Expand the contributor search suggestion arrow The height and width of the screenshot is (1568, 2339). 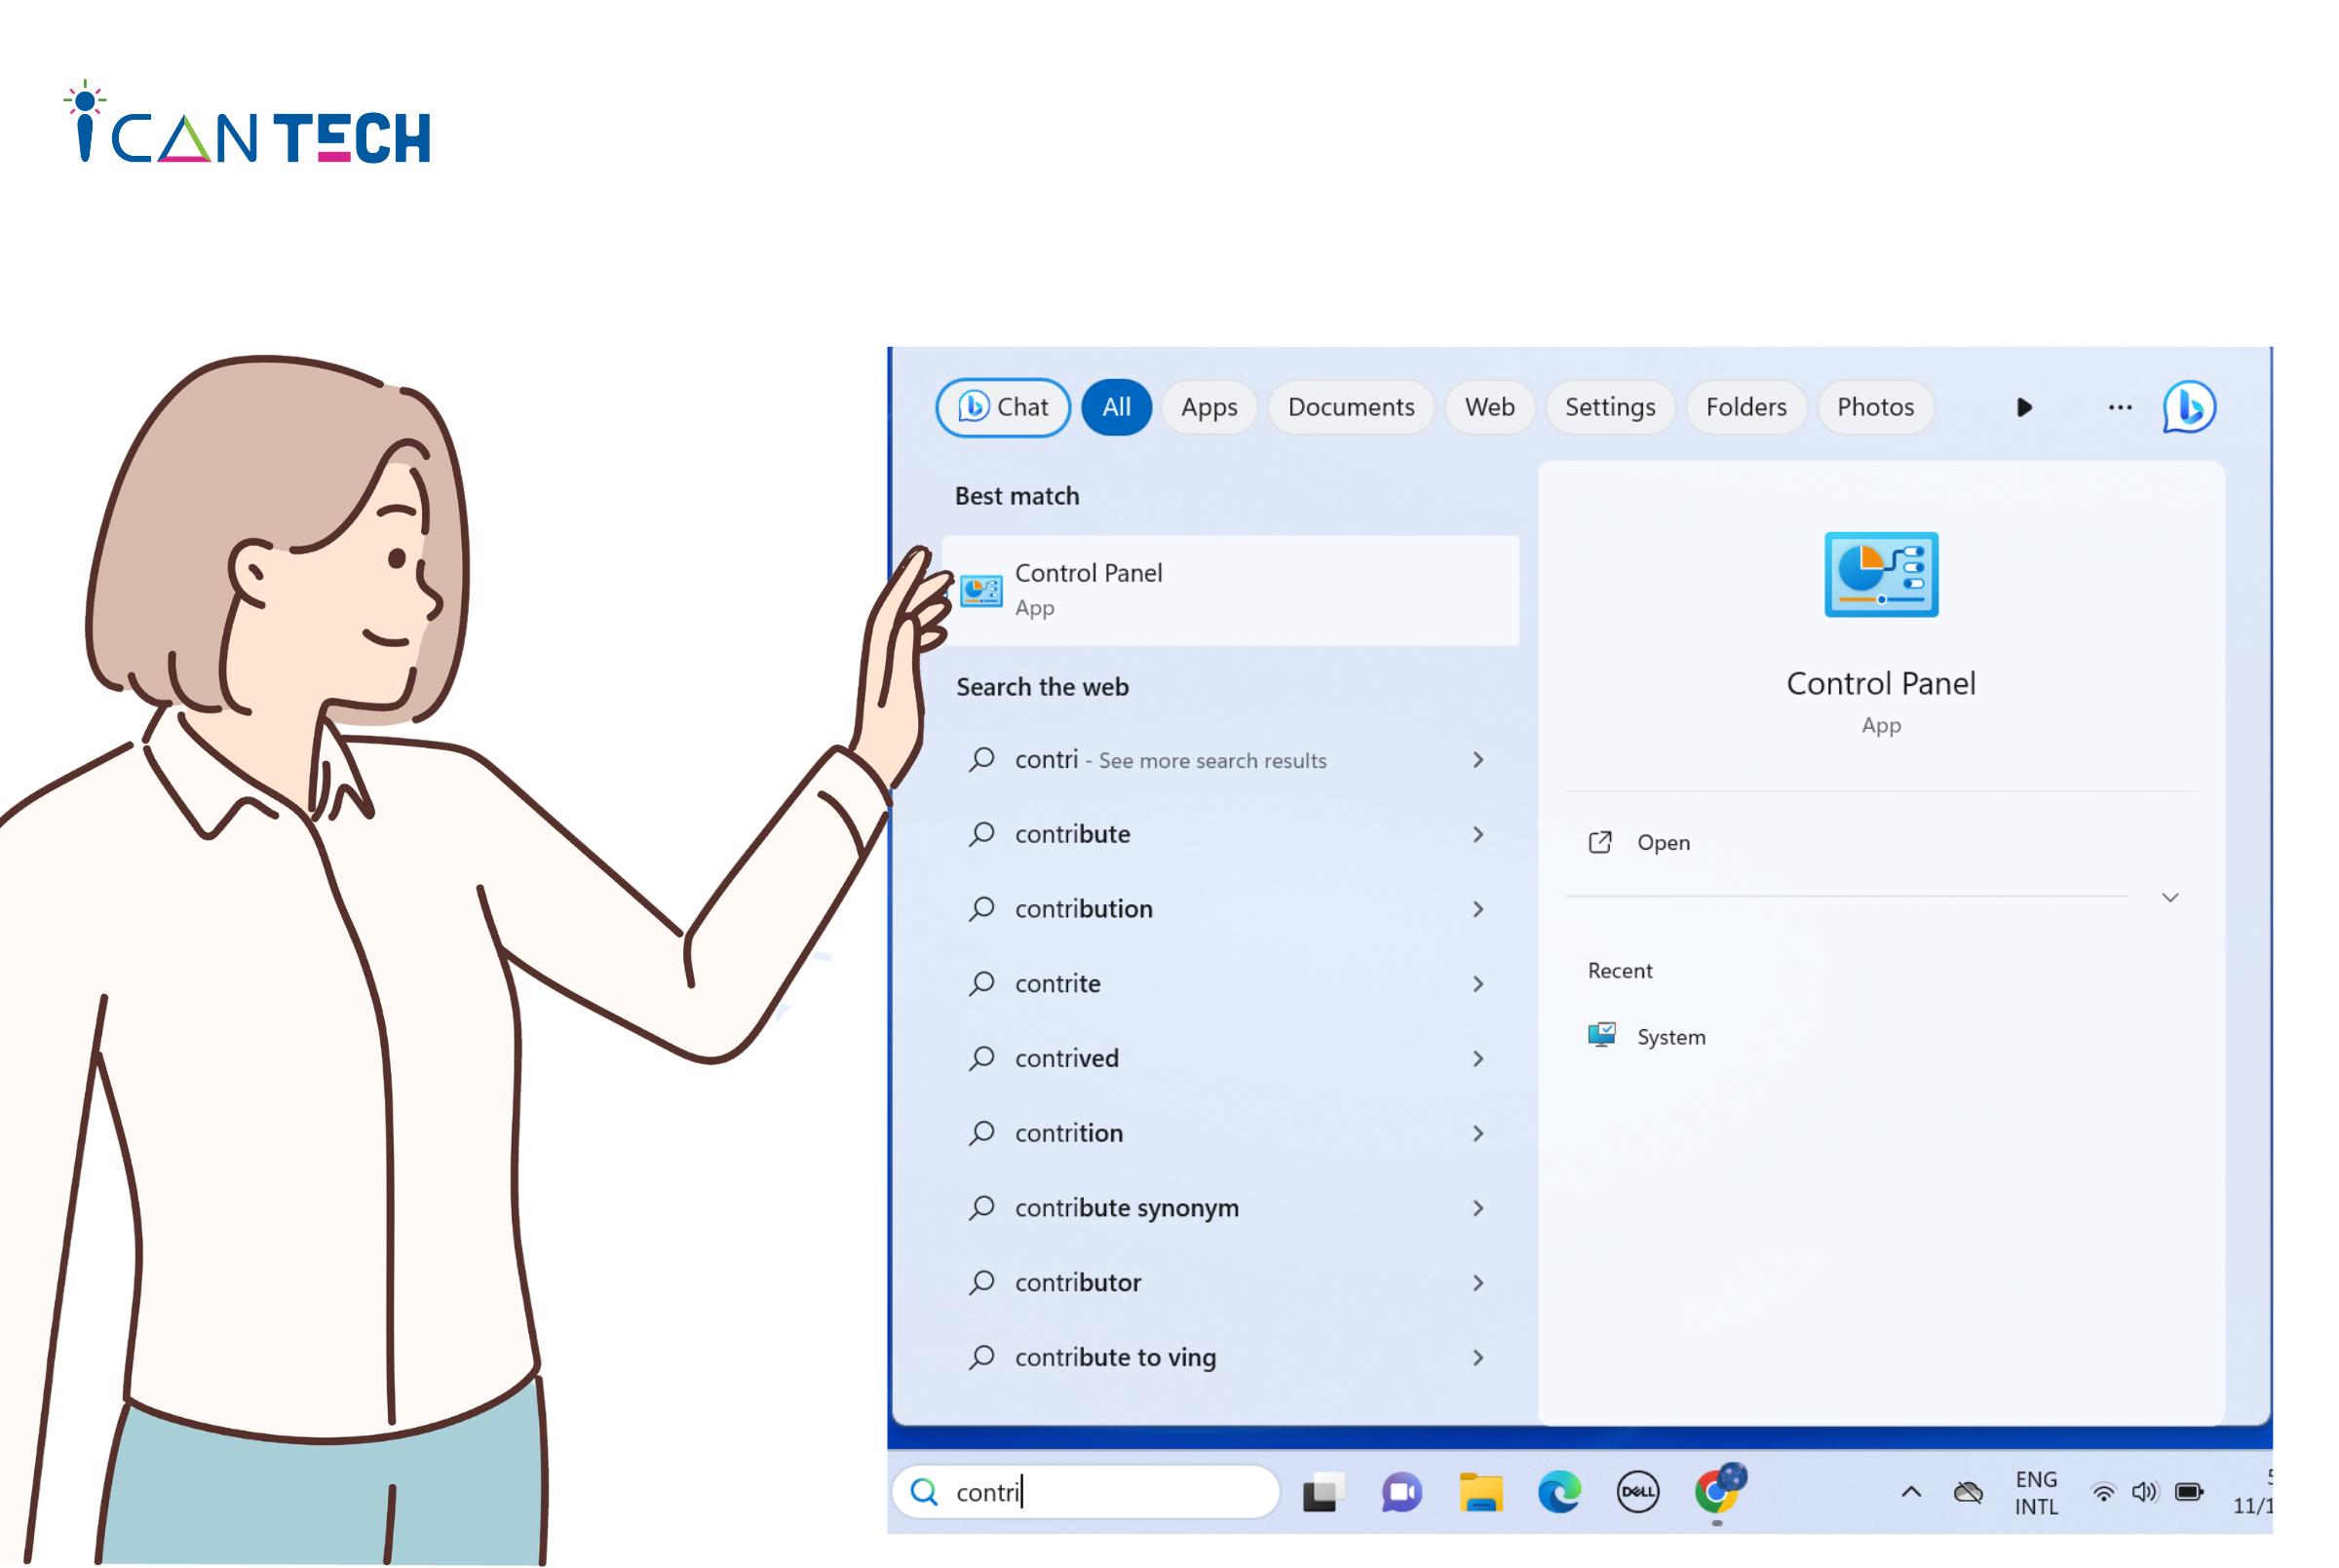pyautogui.click(x=1478, y=1281)
